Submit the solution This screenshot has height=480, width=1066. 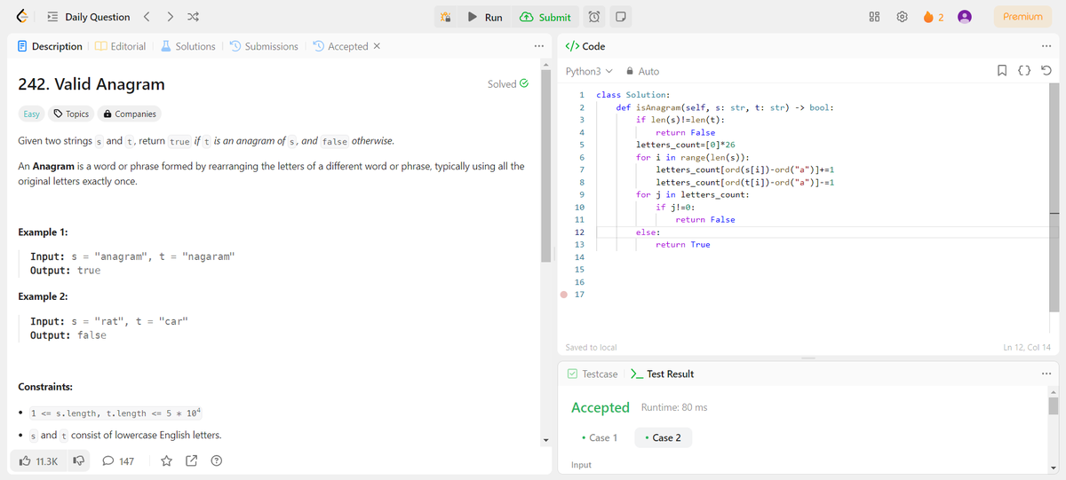(x=545, y=17)
